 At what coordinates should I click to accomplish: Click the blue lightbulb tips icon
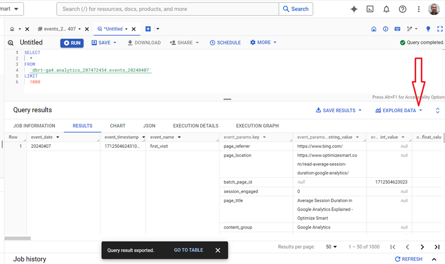[x=428, y=29]
